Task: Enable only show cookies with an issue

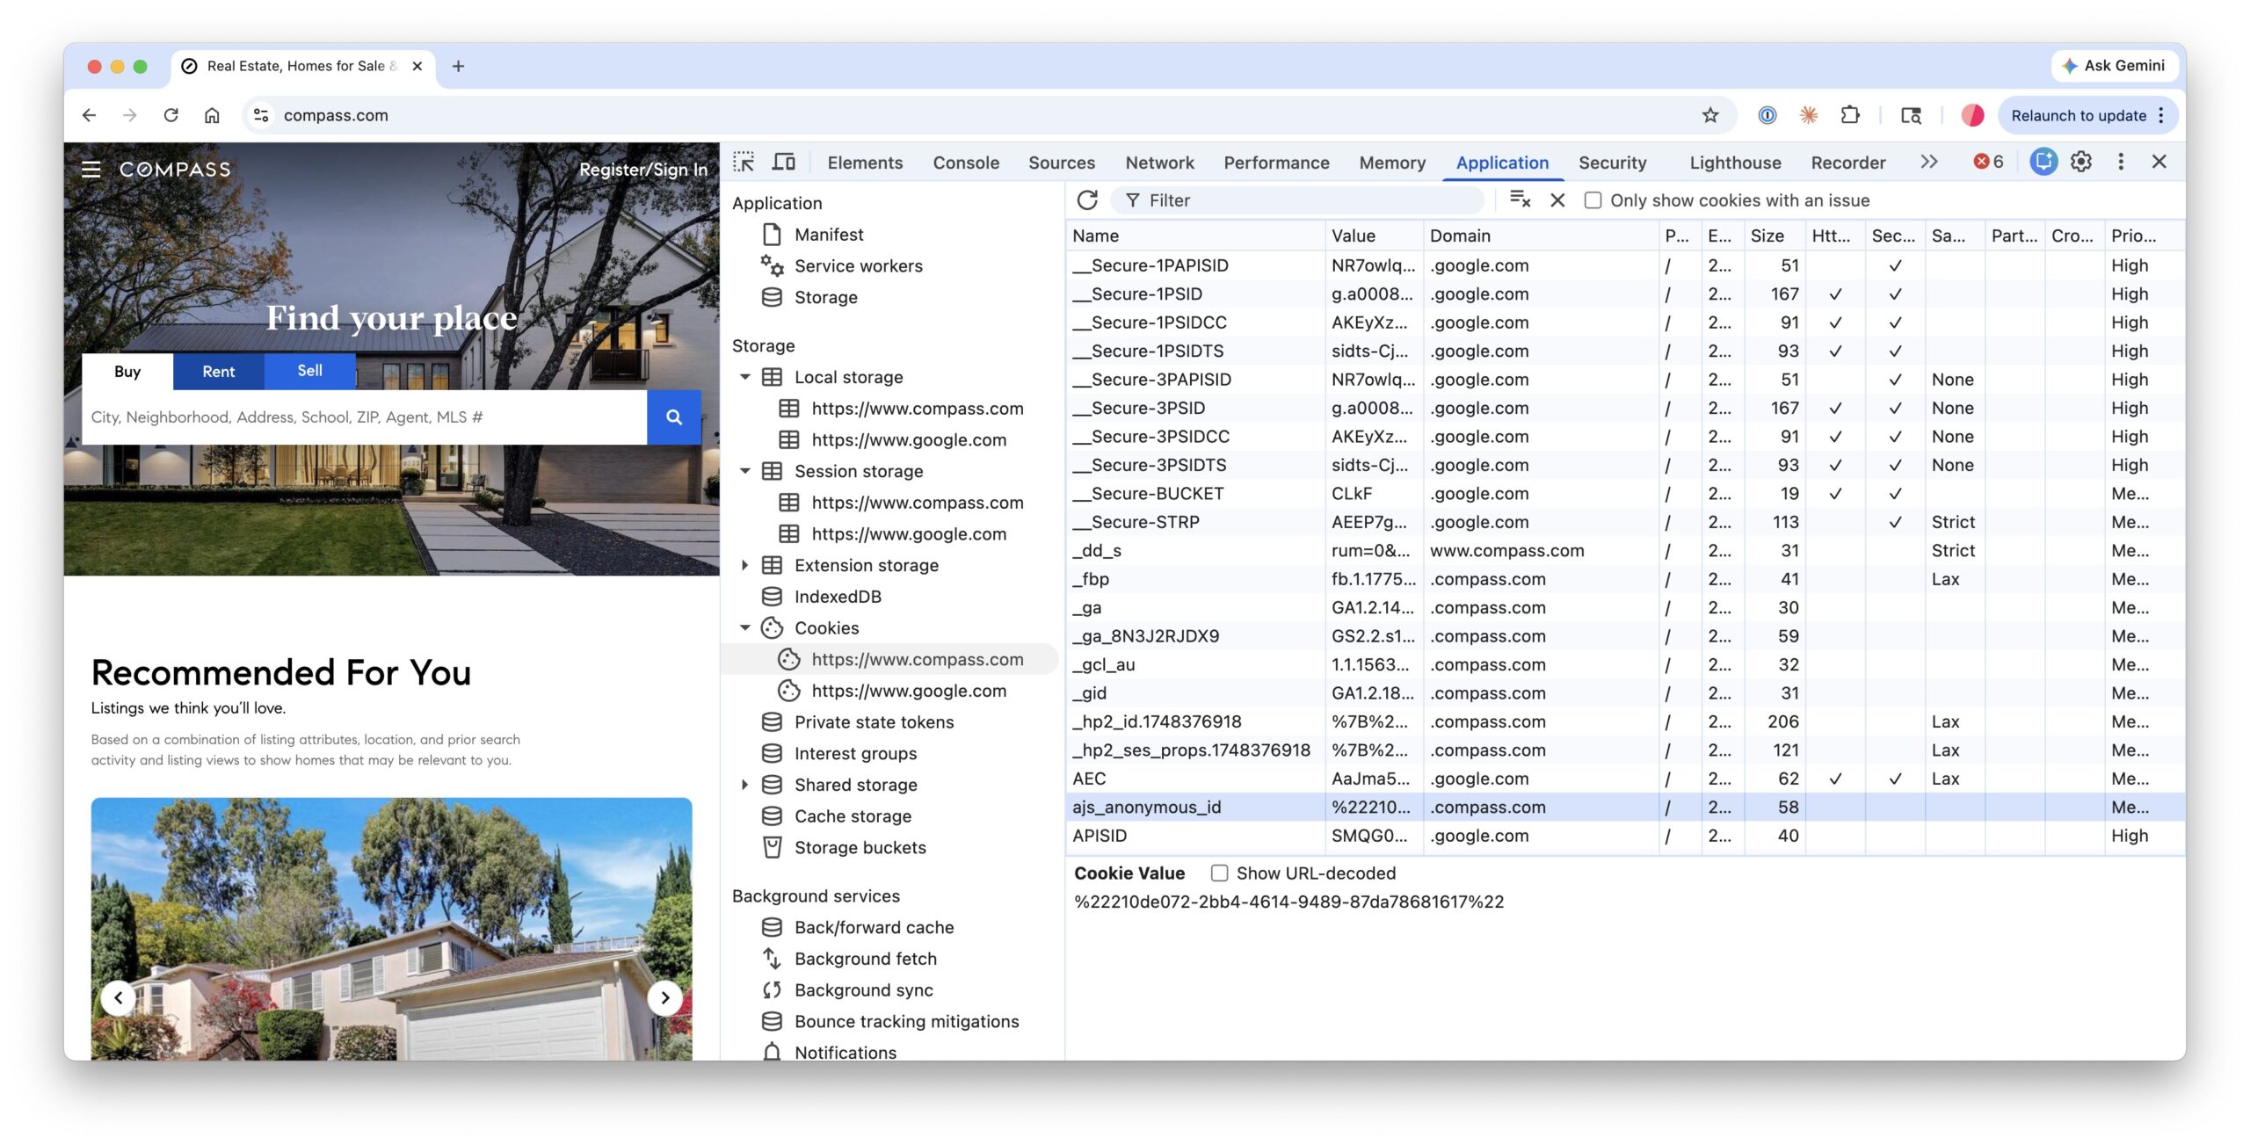Action: [1593, 200]
